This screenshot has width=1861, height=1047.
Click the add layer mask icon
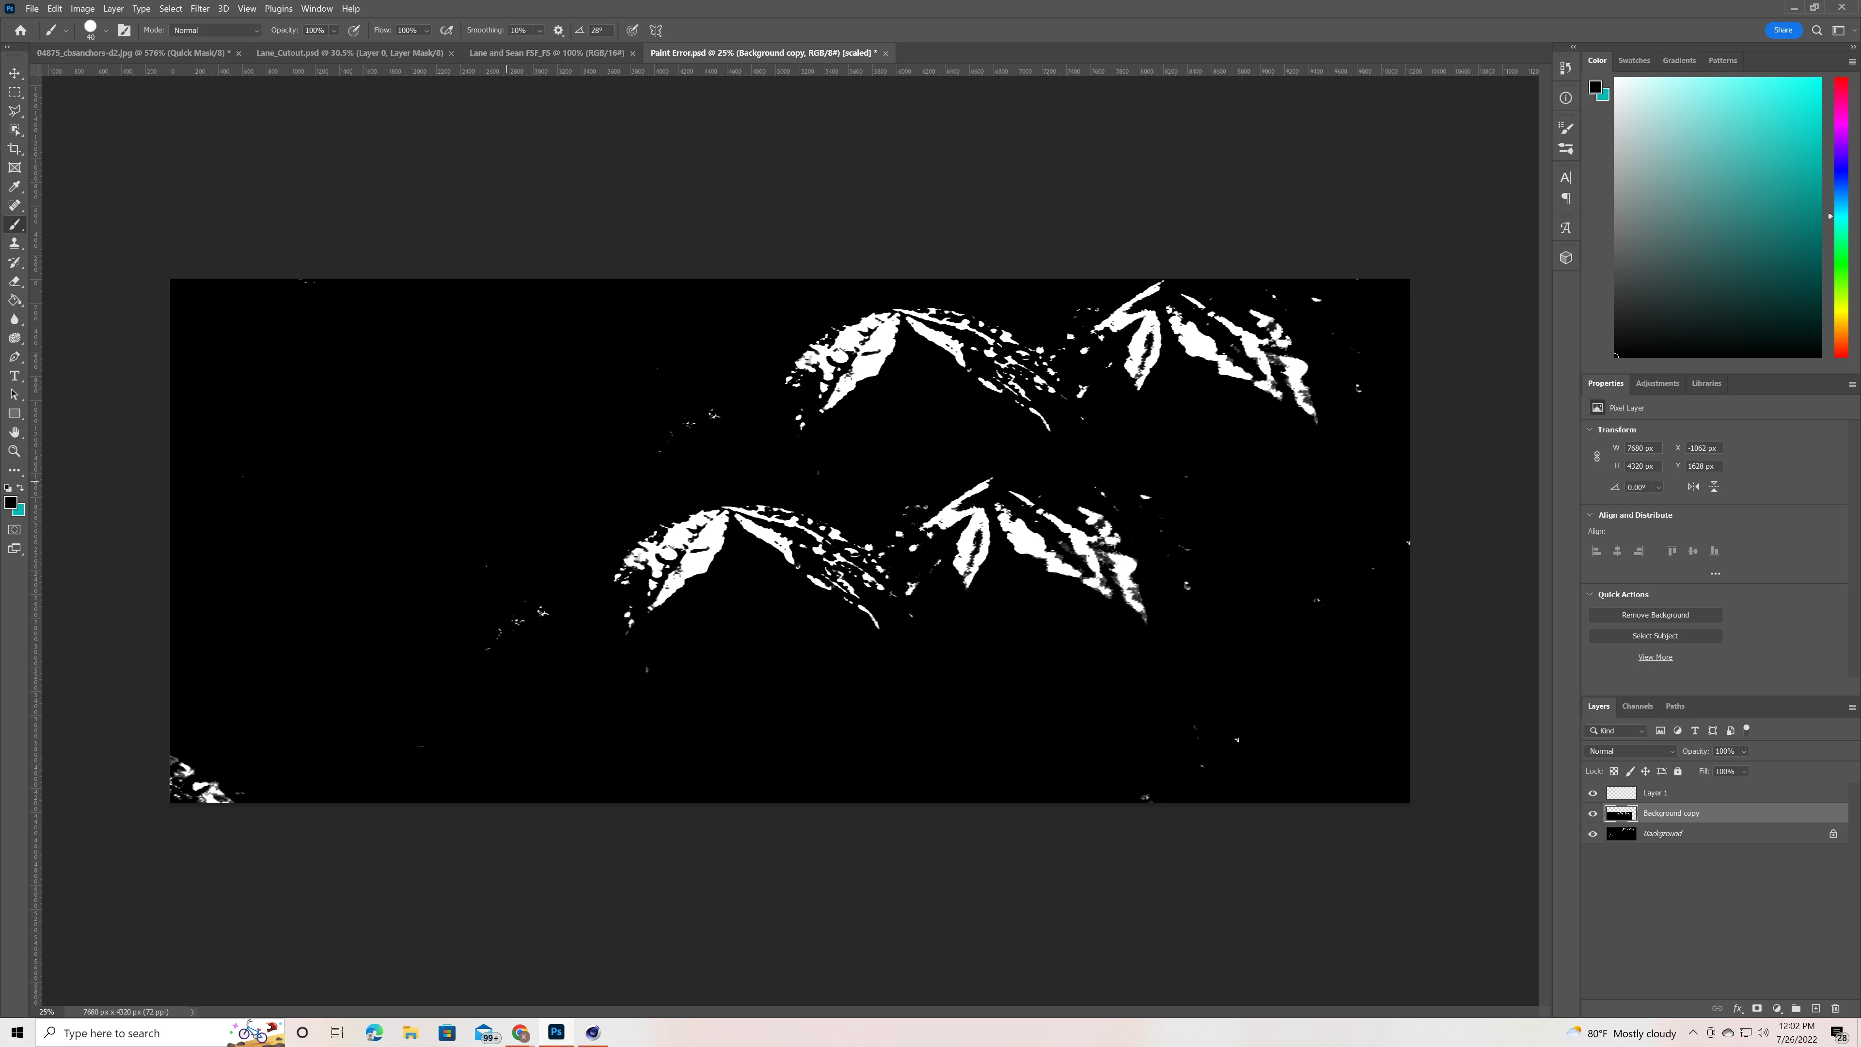1757,1009
